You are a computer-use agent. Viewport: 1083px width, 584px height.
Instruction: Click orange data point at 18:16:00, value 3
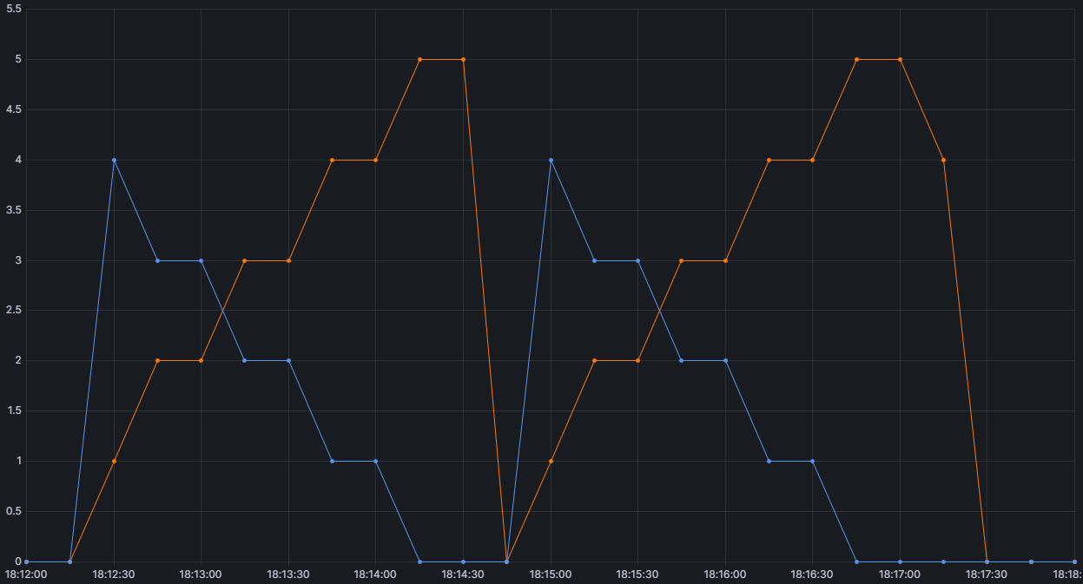tap(725, 260)
